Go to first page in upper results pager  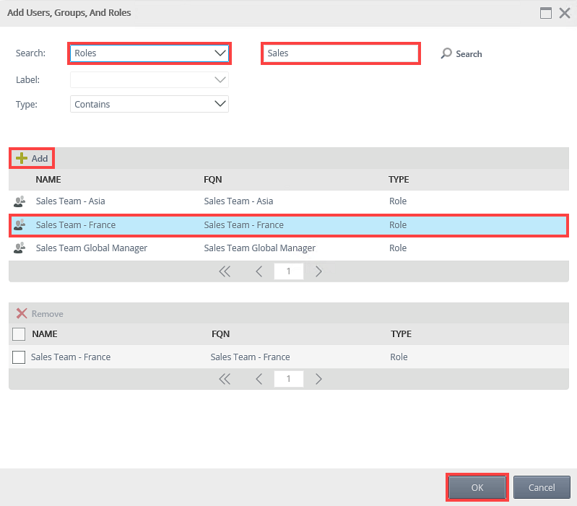tap(225, 271)
